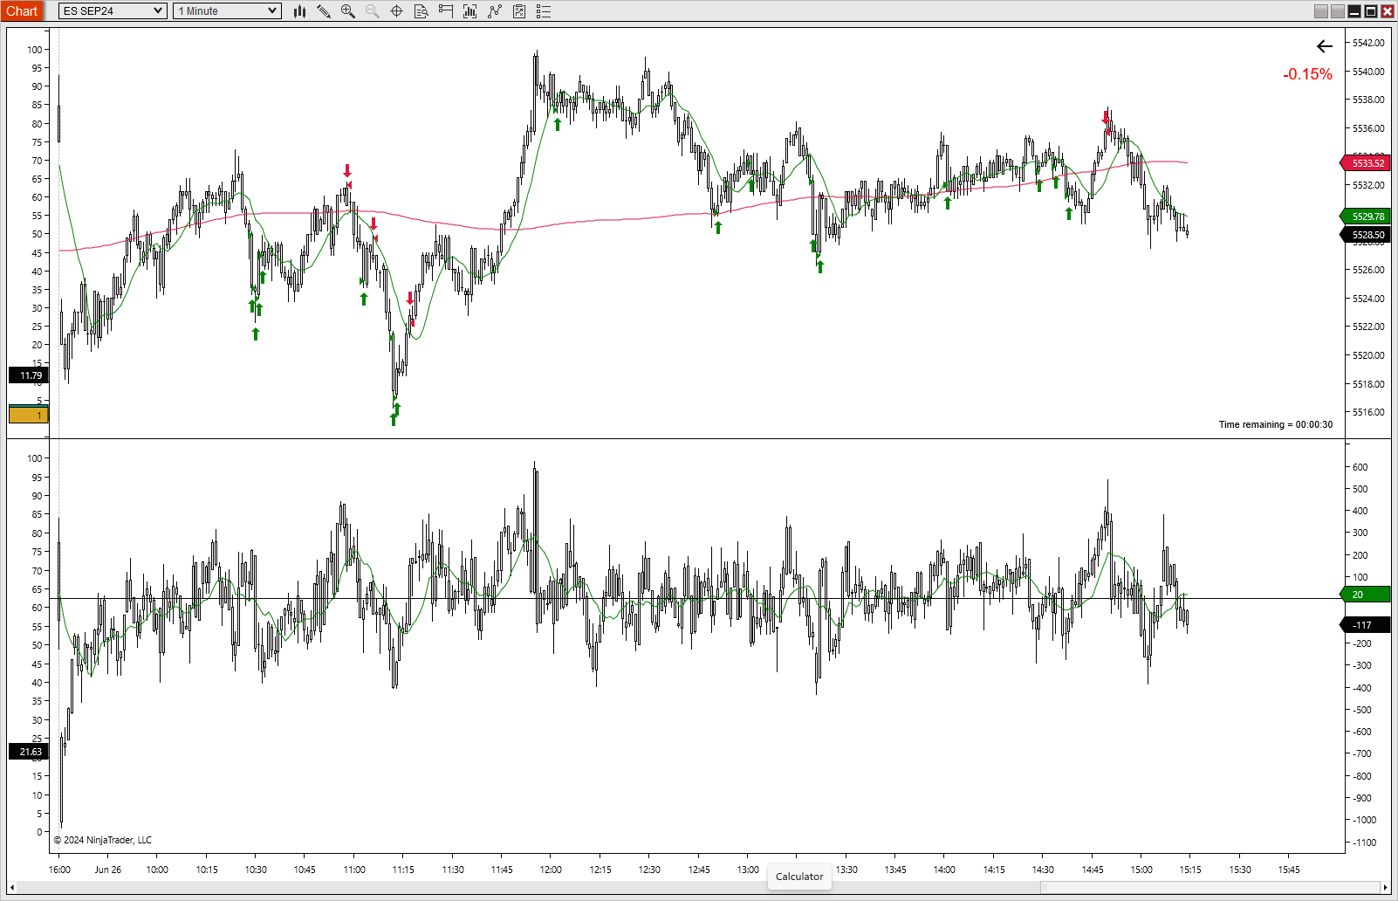The height and width of the screenshot is (901, 1398).
Task: Click the zoom in magnifier icon
Action: (x=348, y=11)
